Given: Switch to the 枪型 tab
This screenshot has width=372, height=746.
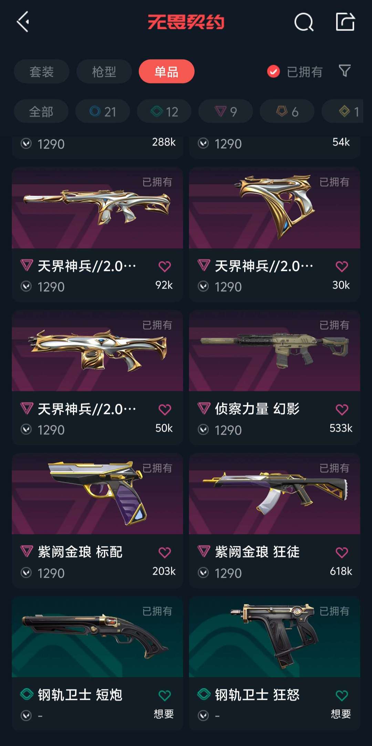Looking at the screenshot, I should pyautogui.click(x=104, y=71).
